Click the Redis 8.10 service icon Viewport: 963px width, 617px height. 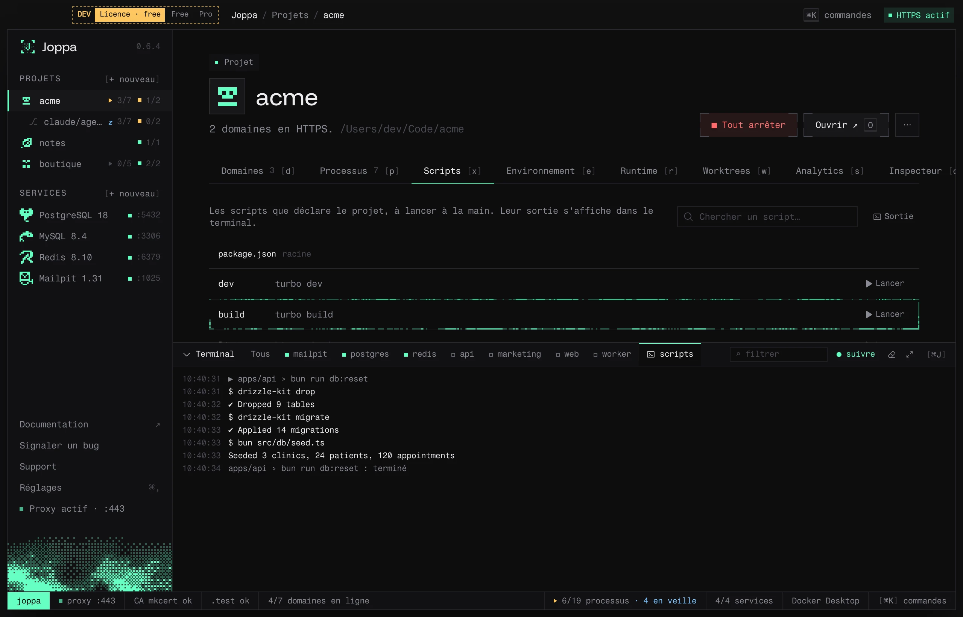[x=26, y=257]
